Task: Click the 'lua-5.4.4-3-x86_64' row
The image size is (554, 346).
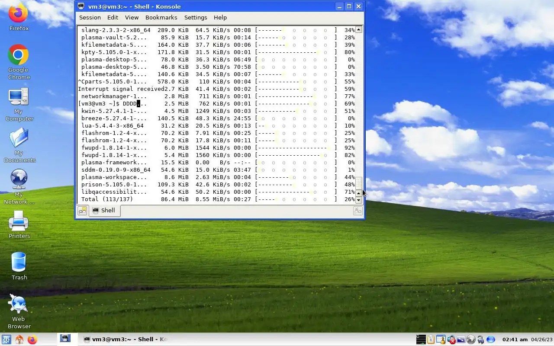Action: (216, 126)
